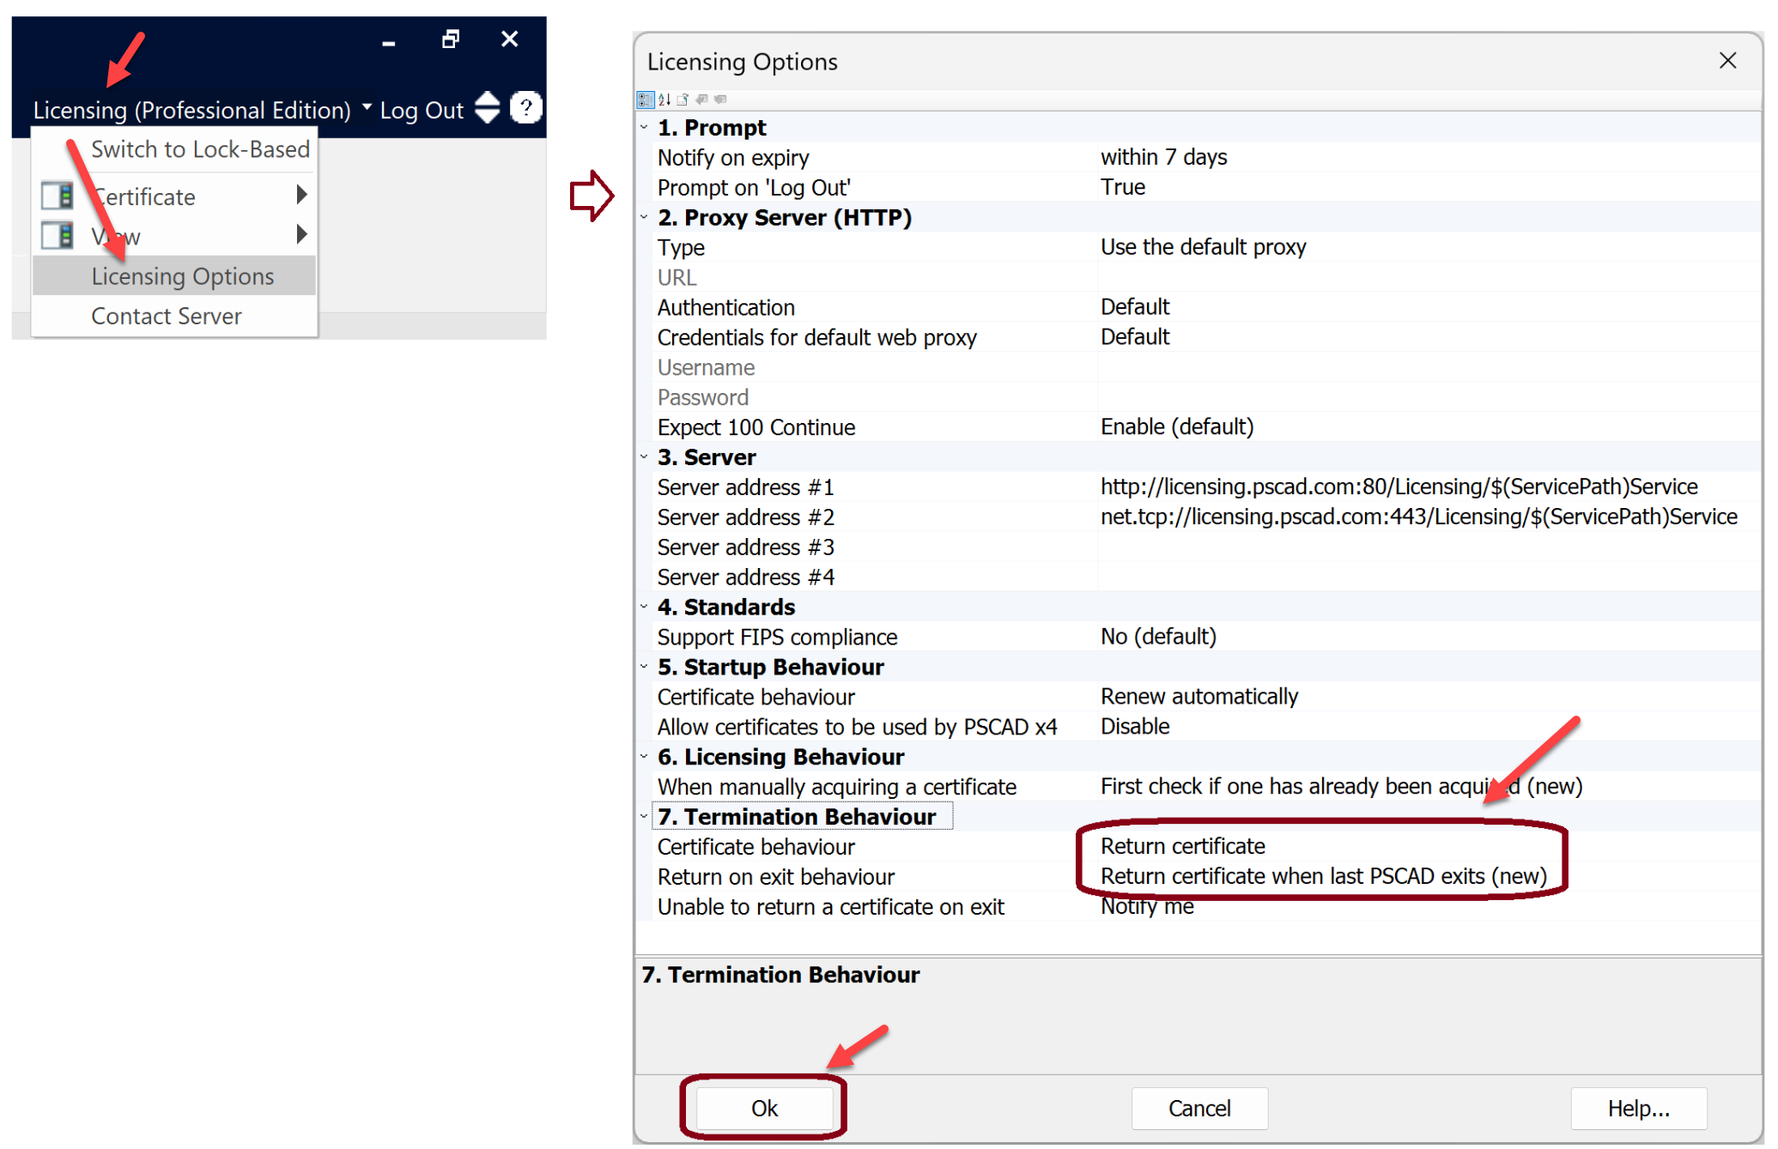This screenshot has height=1149, width=1778.
Task: Select the 'Return certificate' value
Action: point(1429,847)
